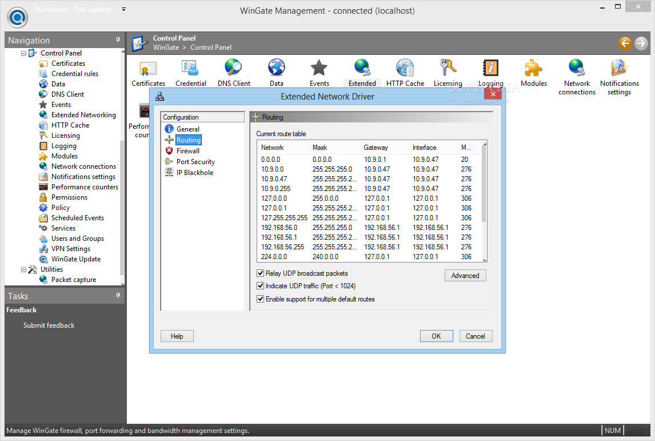Click Disconnect in the title bar
Screen dimensions: 655x441
[x=51, y=10]
